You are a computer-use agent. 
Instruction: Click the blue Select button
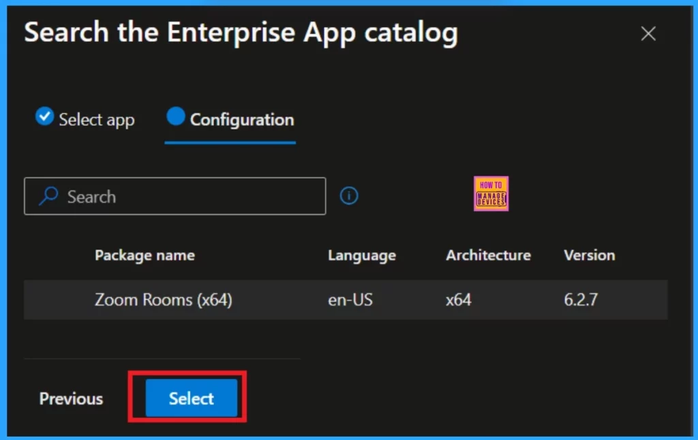(x=192, y=398)
